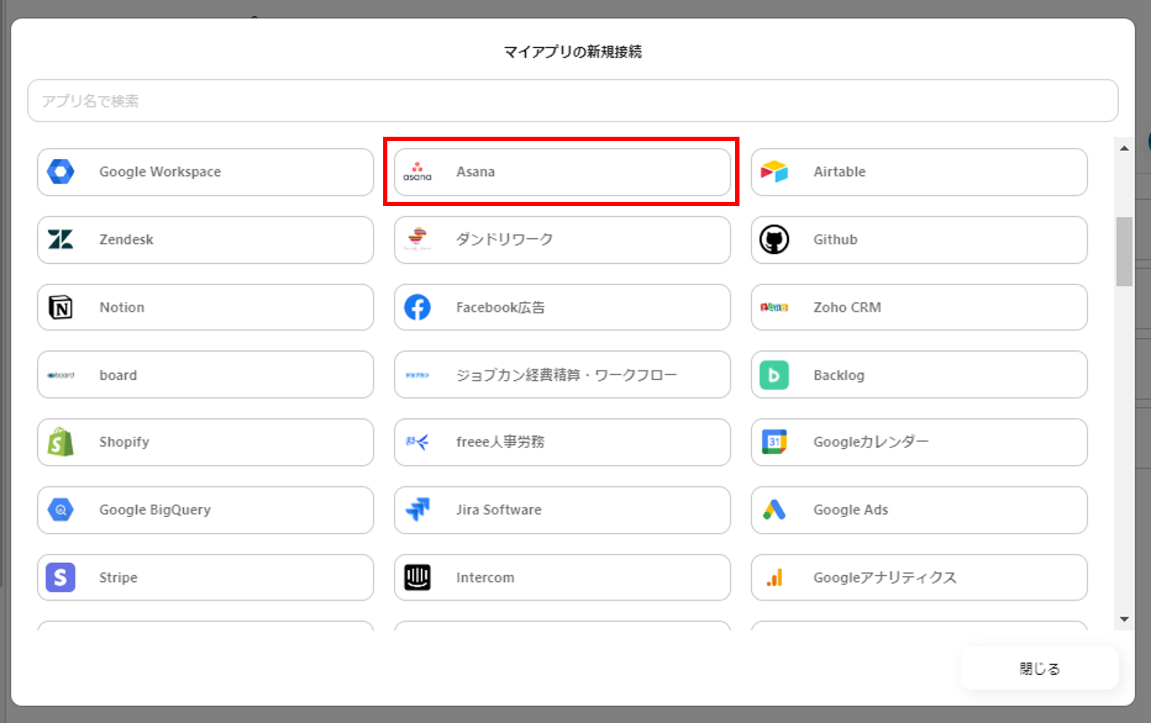
Task: Open the Zoho CRM connection
Action: click(918, 307)
